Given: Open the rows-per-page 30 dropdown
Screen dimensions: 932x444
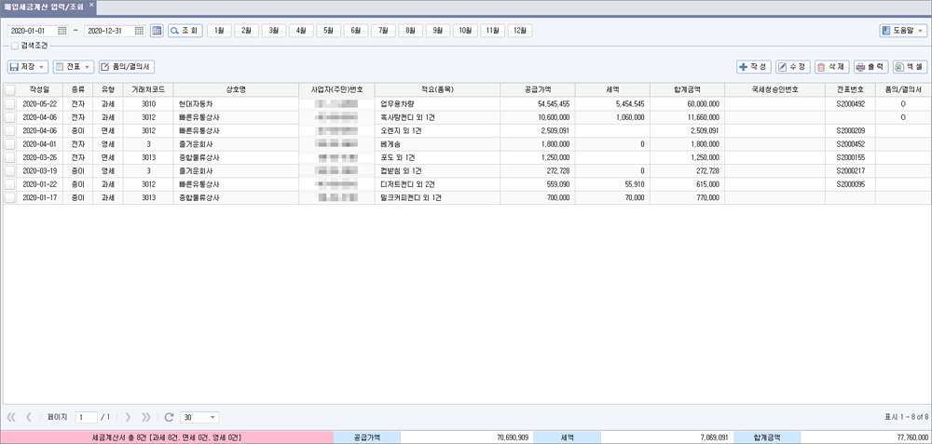Looking at the screenshot, I should [x=199, y=417].
